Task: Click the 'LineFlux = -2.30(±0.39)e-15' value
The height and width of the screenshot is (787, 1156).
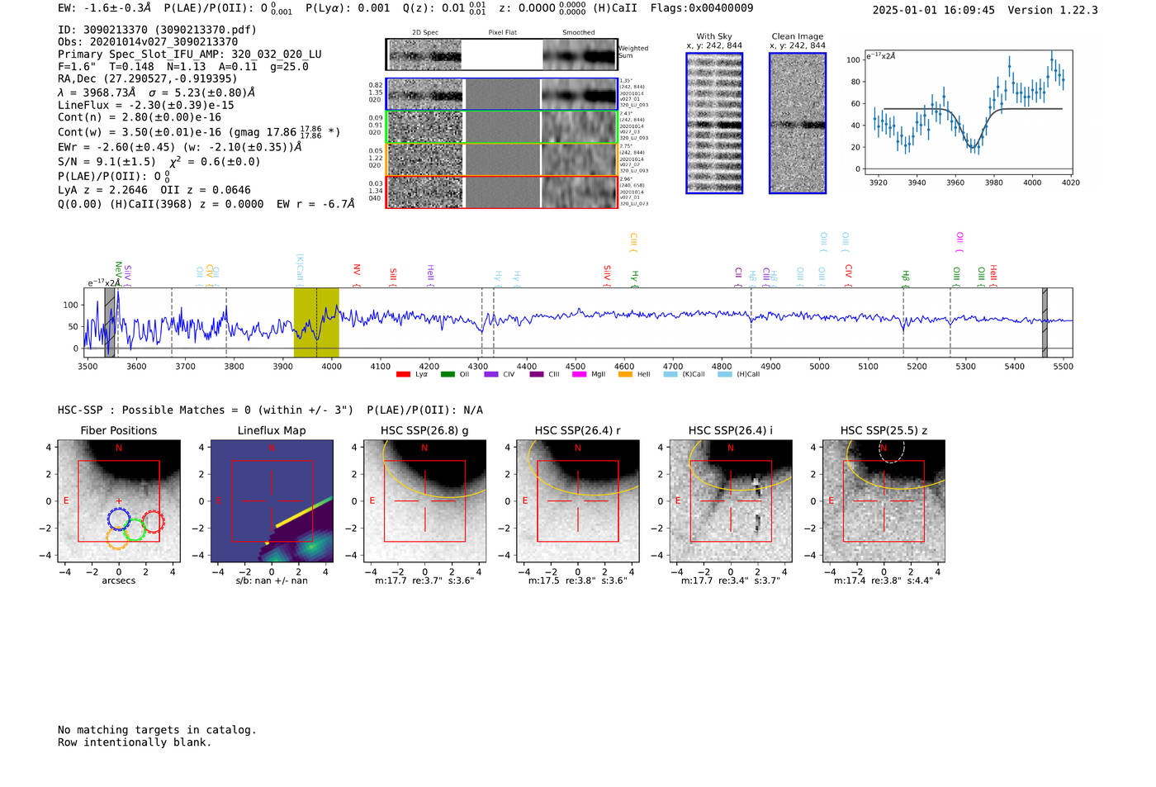Action: [146, 105]
